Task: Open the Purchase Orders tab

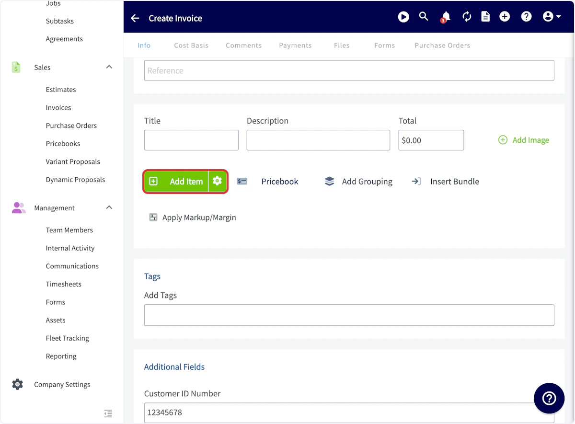Action: [x=442, y=46]
